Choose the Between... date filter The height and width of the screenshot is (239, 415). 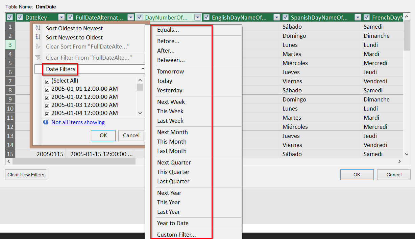(171, 60)
